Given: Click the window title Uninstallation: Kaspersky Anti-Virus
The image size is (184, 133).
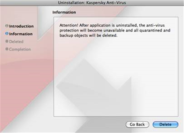Looking at the screenshot, I should (x=92, y=3).
